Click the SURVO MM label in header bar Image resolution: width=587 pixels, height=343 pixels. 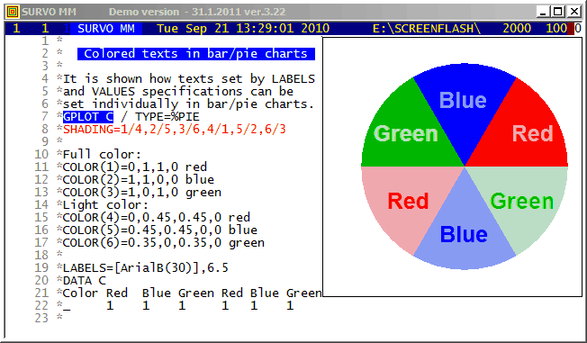[106, 29]
